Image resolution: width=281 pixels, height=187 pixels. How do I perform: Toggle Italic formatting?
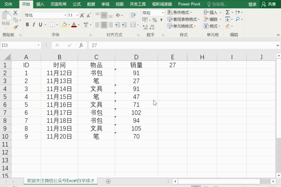click(33, 25)
